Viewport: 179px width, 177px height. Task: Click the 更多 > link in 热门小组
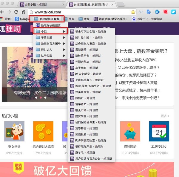point(165,116)
